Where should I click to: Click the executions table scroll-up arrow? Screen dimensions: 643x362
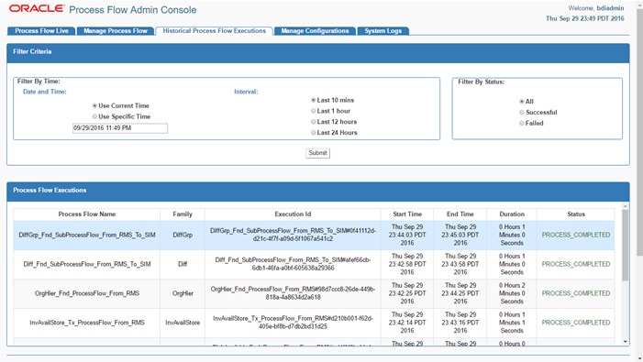tap(625, 206)
